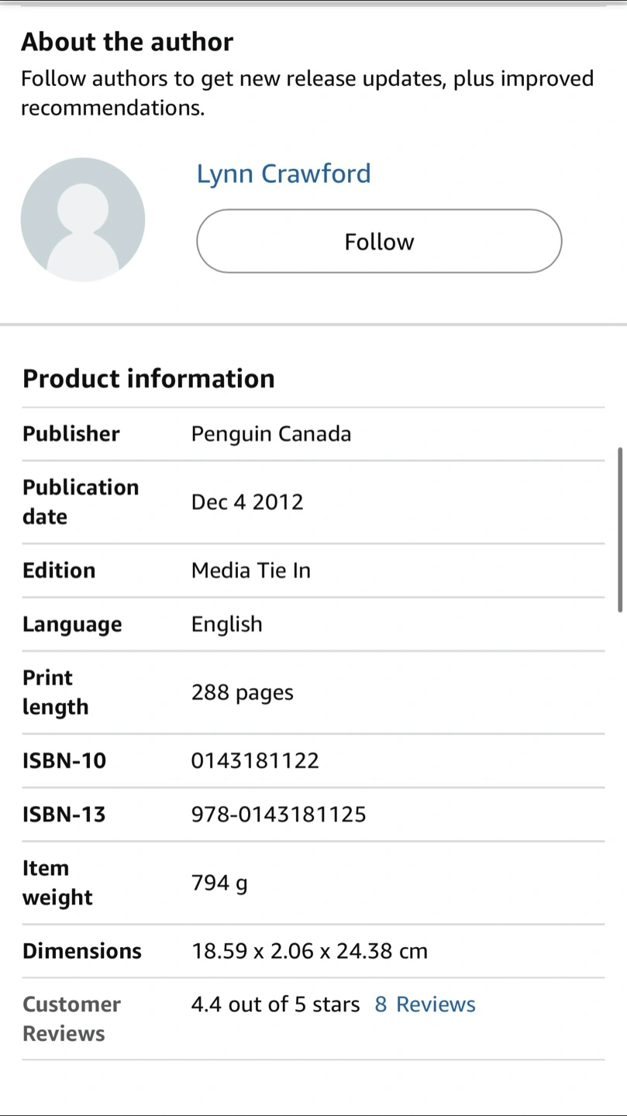Select the 4.4 out of 5 stars text

(275, 1004)
